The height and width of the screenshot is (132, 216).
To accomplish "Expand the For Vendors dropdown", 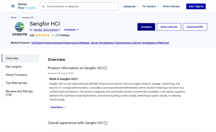I will point(151,6).
